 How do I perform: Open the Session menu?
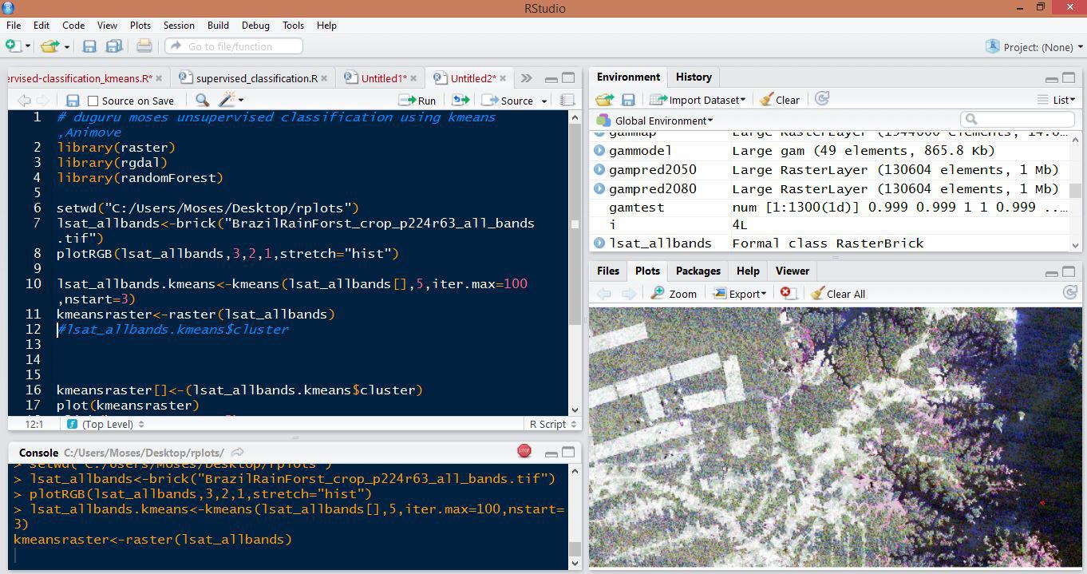[x=179, y=25]
